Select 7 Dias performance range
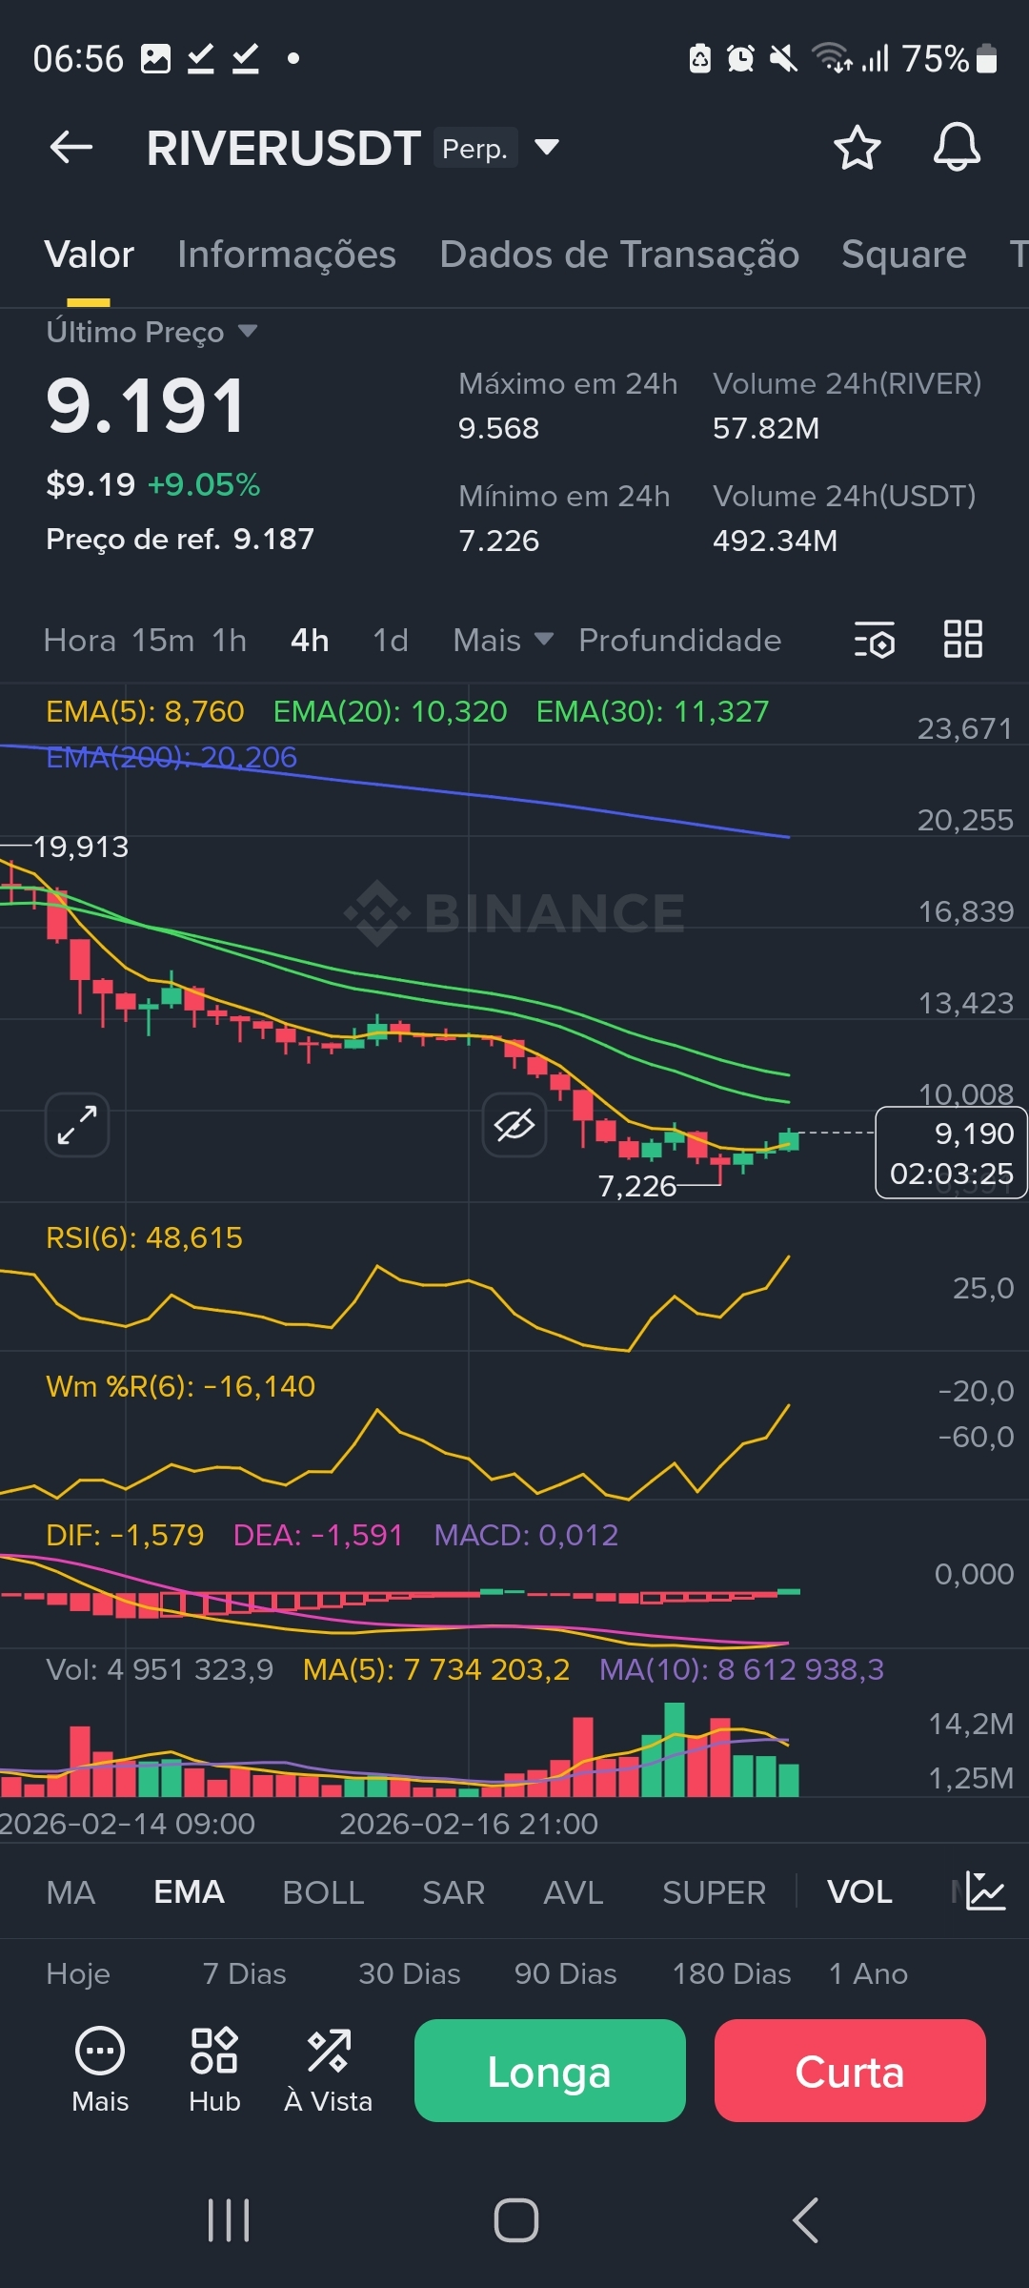This screenshot has height=2288, width=1029. tap(245, 1973)
